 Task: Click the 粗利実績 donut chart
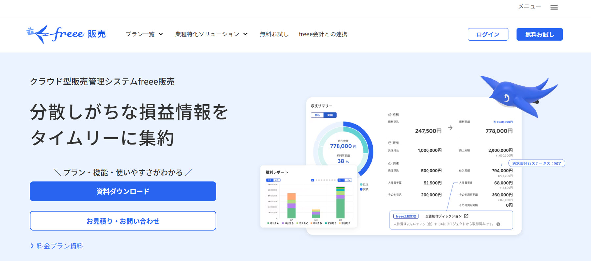(x=343, y=151)
